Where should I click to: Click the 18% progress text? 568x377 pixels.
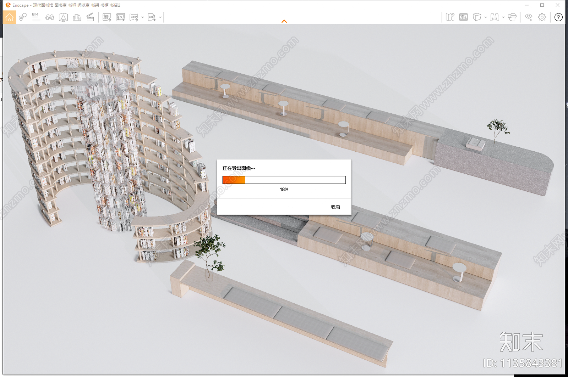(x=284, y=190)
